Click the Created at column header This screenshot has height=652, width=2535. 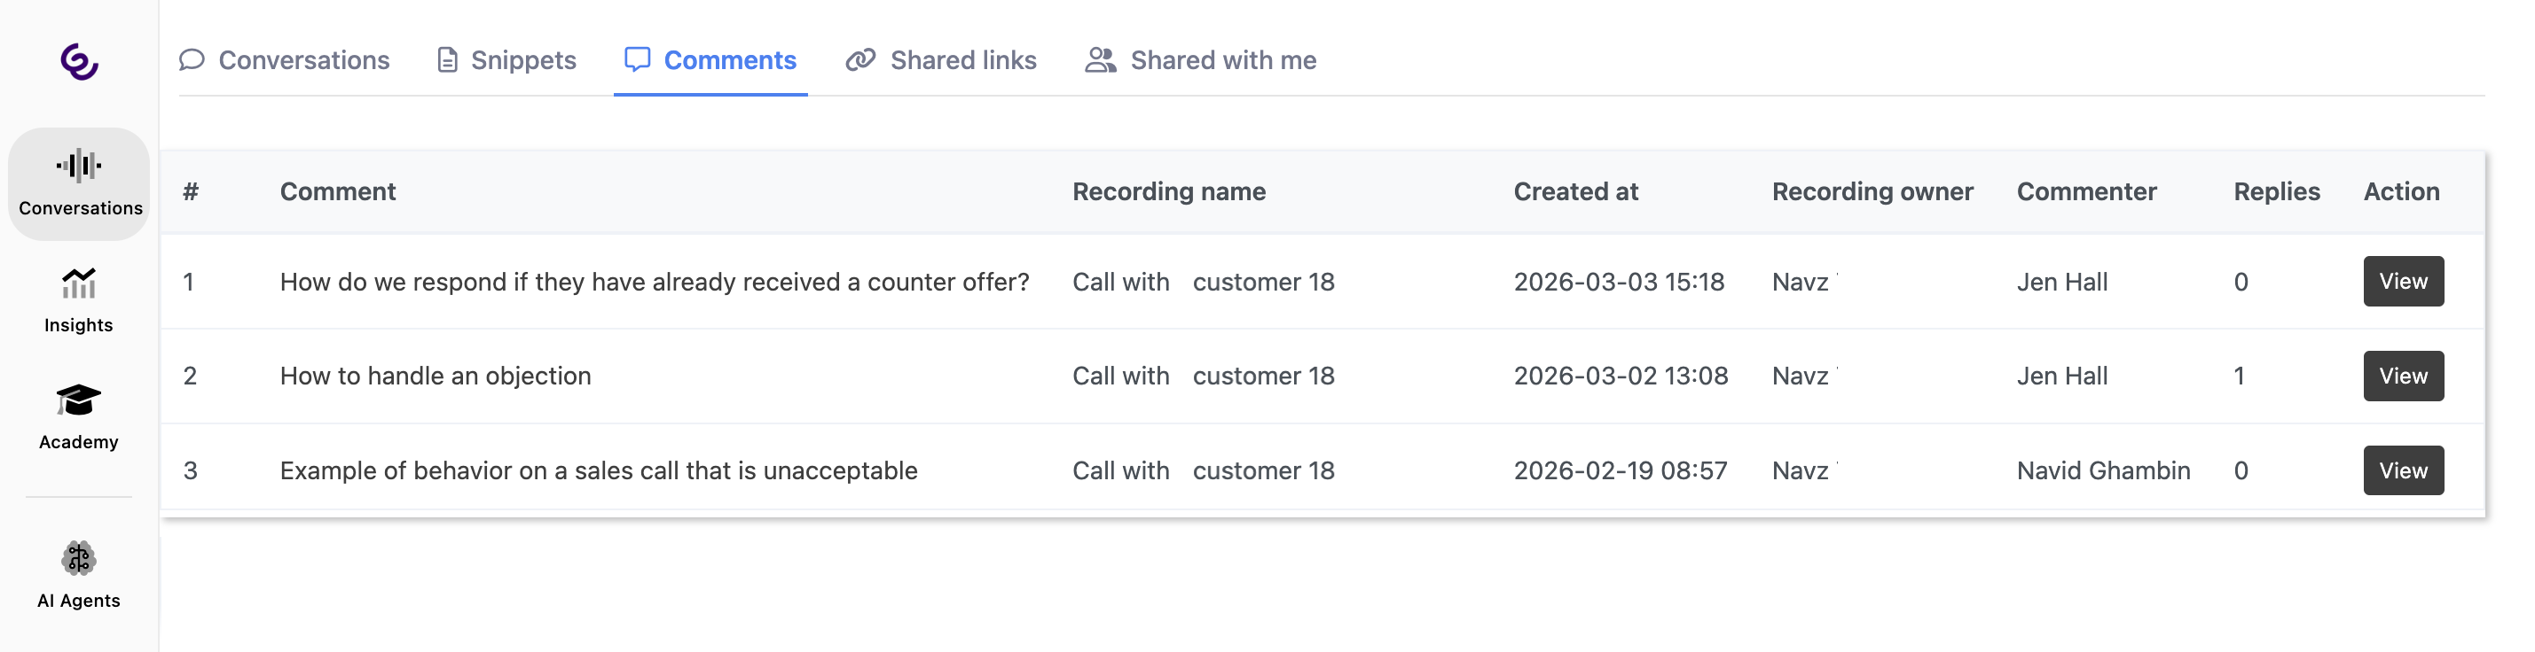click(1574, 191)
